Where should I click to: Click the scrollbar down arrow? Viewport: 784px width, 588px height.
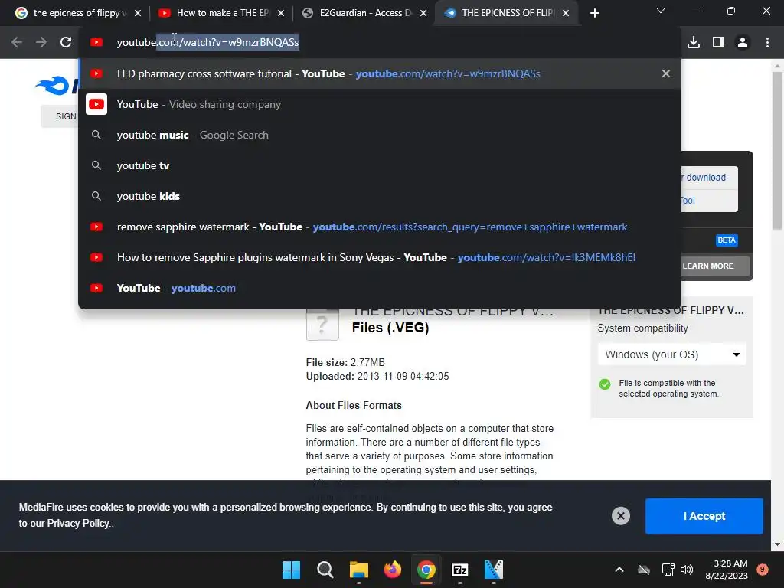[x=777, y=544]
